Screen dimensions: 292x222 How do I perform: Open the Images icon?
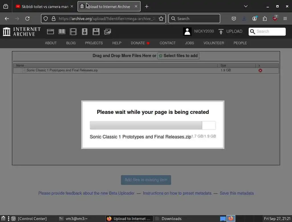click(108, 32)
